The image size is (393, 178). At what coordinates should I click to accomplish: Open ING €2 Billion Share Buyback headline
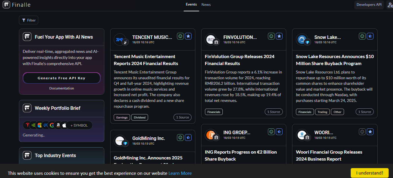tap(241, 156)
